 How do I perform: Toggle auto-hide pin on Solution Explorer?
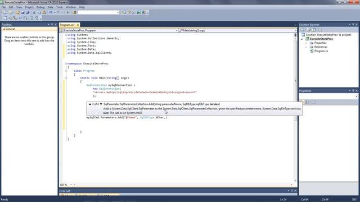click(353, 24)
